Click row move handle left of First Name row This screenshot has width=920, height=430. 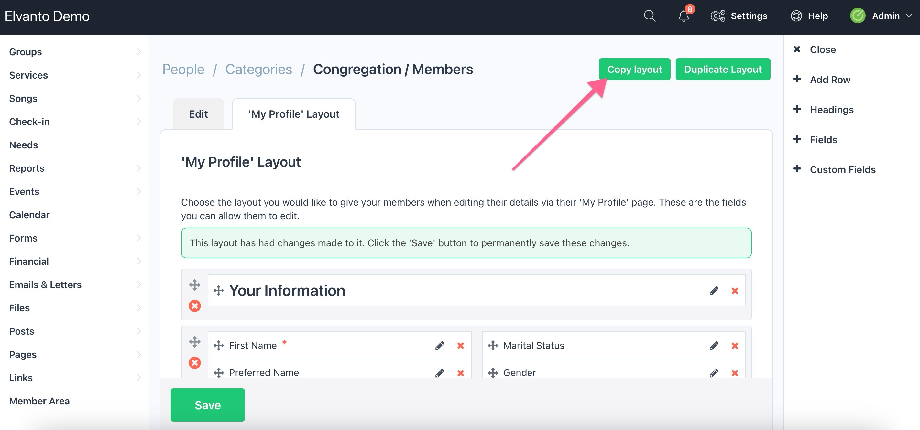click(195, 342)
